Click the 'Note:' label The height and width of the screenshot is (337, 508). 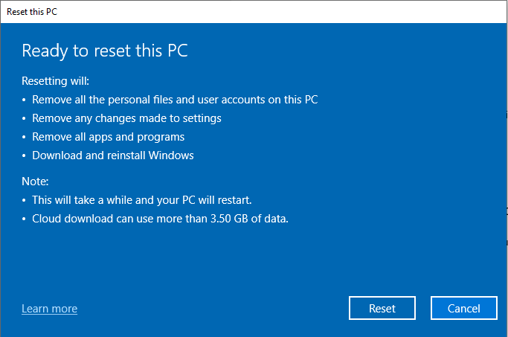click(35, 181)
